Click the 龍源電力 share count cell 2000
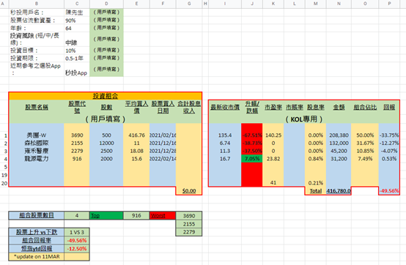 click(106, 159)
